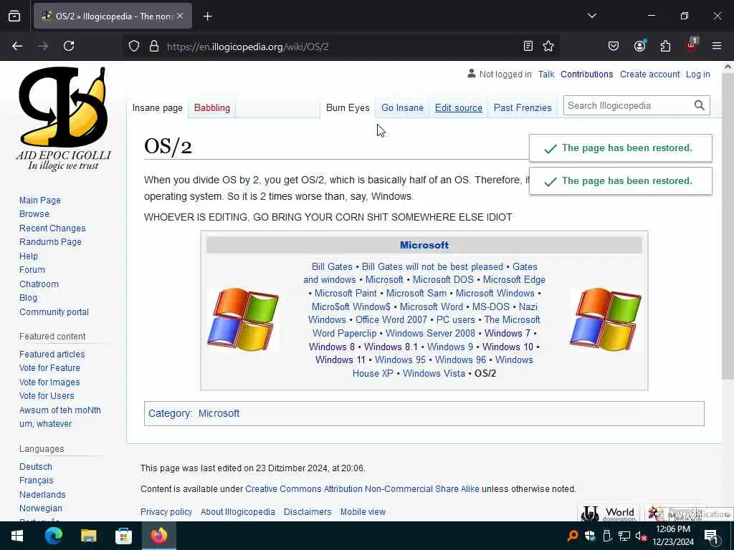Open the Firefox hamburger menu
This screenshot has width=734, height=550.
click(716, 46)
